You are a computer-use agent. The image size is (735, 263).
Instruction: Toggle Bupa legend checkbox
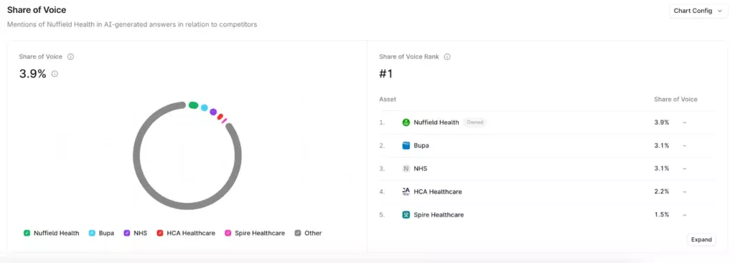[x=92, y=233]
